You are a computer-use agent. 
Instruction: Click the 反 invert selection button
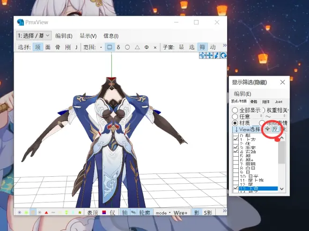pos(275,129)
